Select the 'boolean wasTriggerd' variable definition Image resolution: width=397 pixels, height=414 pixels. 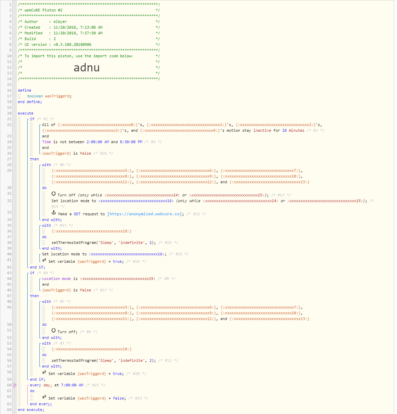pyautogui.click(x=49, y=96)
